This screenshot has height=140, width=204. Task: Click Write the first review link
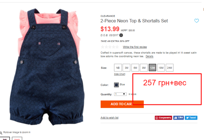click(x=135, y=47)
